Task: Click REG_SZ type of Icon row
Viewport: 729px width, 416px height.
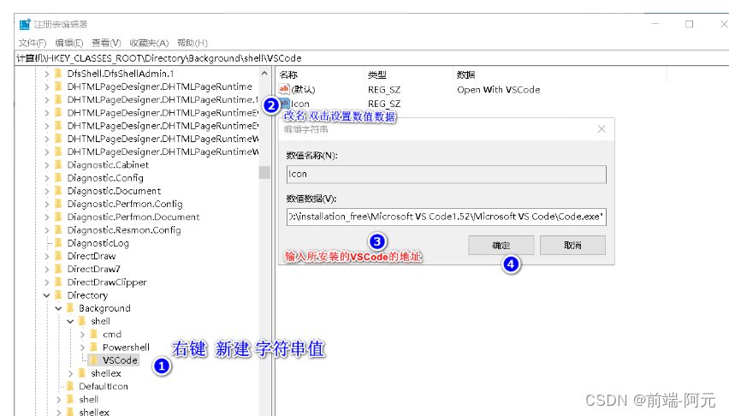Action: click(384, 104)
